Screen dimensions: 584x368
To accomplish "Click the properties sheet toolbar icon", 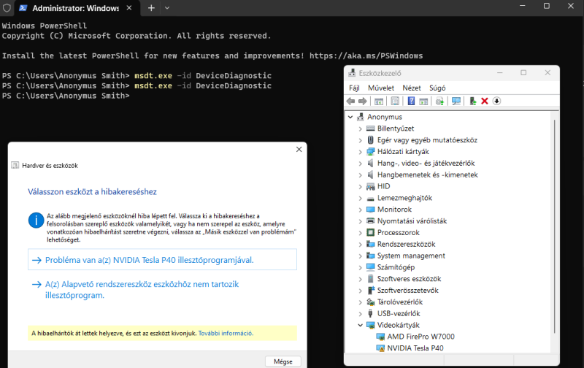I will coord(395,101).
